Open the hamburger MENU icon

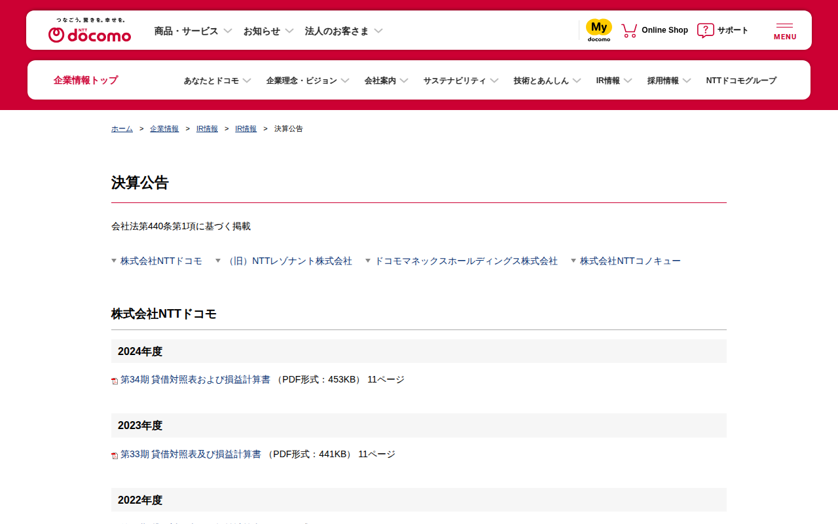point(785,31)
